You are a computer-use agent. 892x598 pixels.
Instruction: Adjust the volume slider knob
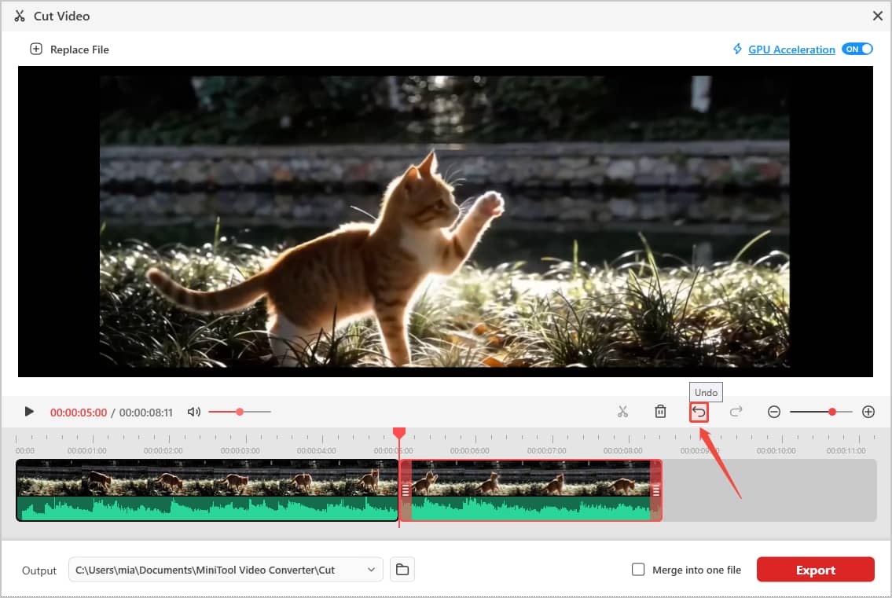240,412
